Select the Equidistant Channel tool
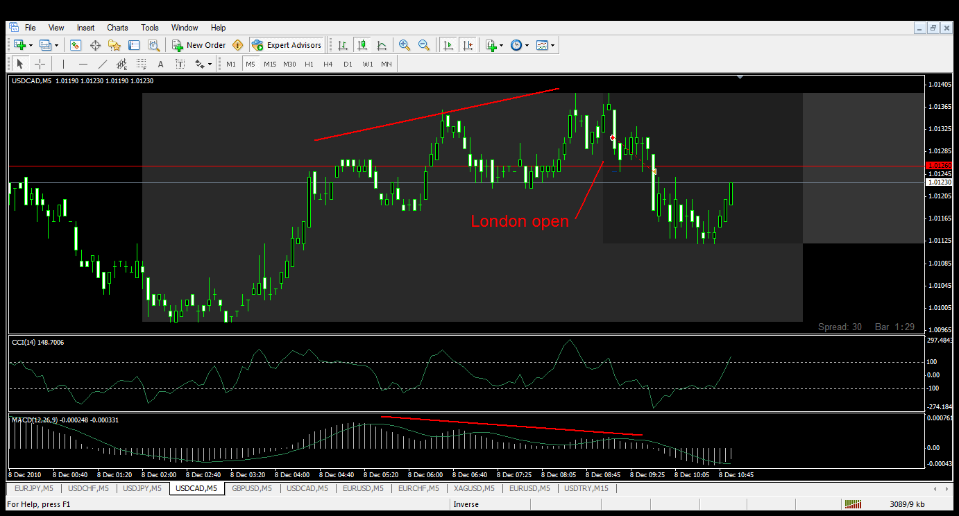Viewport: 959px width, 516px height. (x=121, y=64)
